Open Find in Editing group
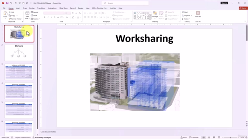The image size is (248, 139). pyautogui.click(x=185, y=12)
